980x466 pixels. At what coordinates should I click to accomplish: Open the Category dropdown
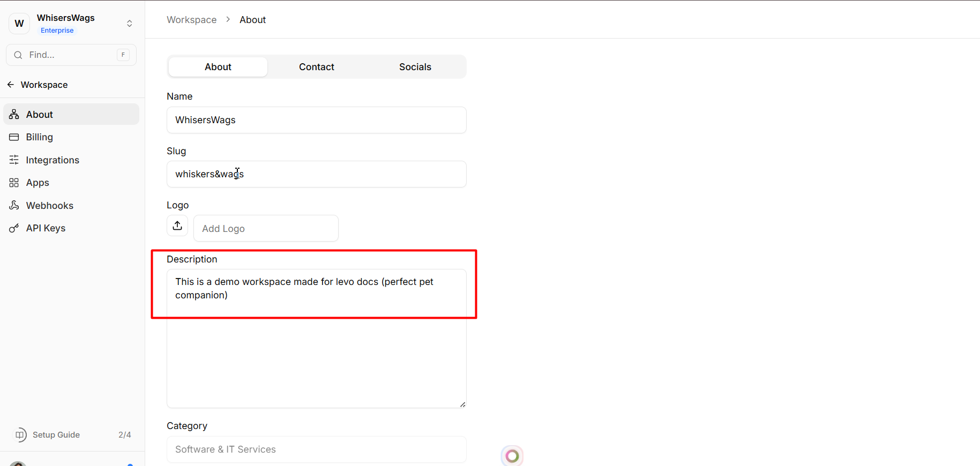coord(316,449)
